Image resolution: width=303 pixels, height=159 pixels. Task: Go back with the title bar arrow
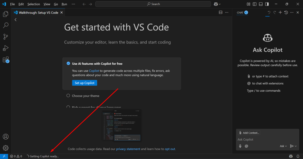coord(84,4)
